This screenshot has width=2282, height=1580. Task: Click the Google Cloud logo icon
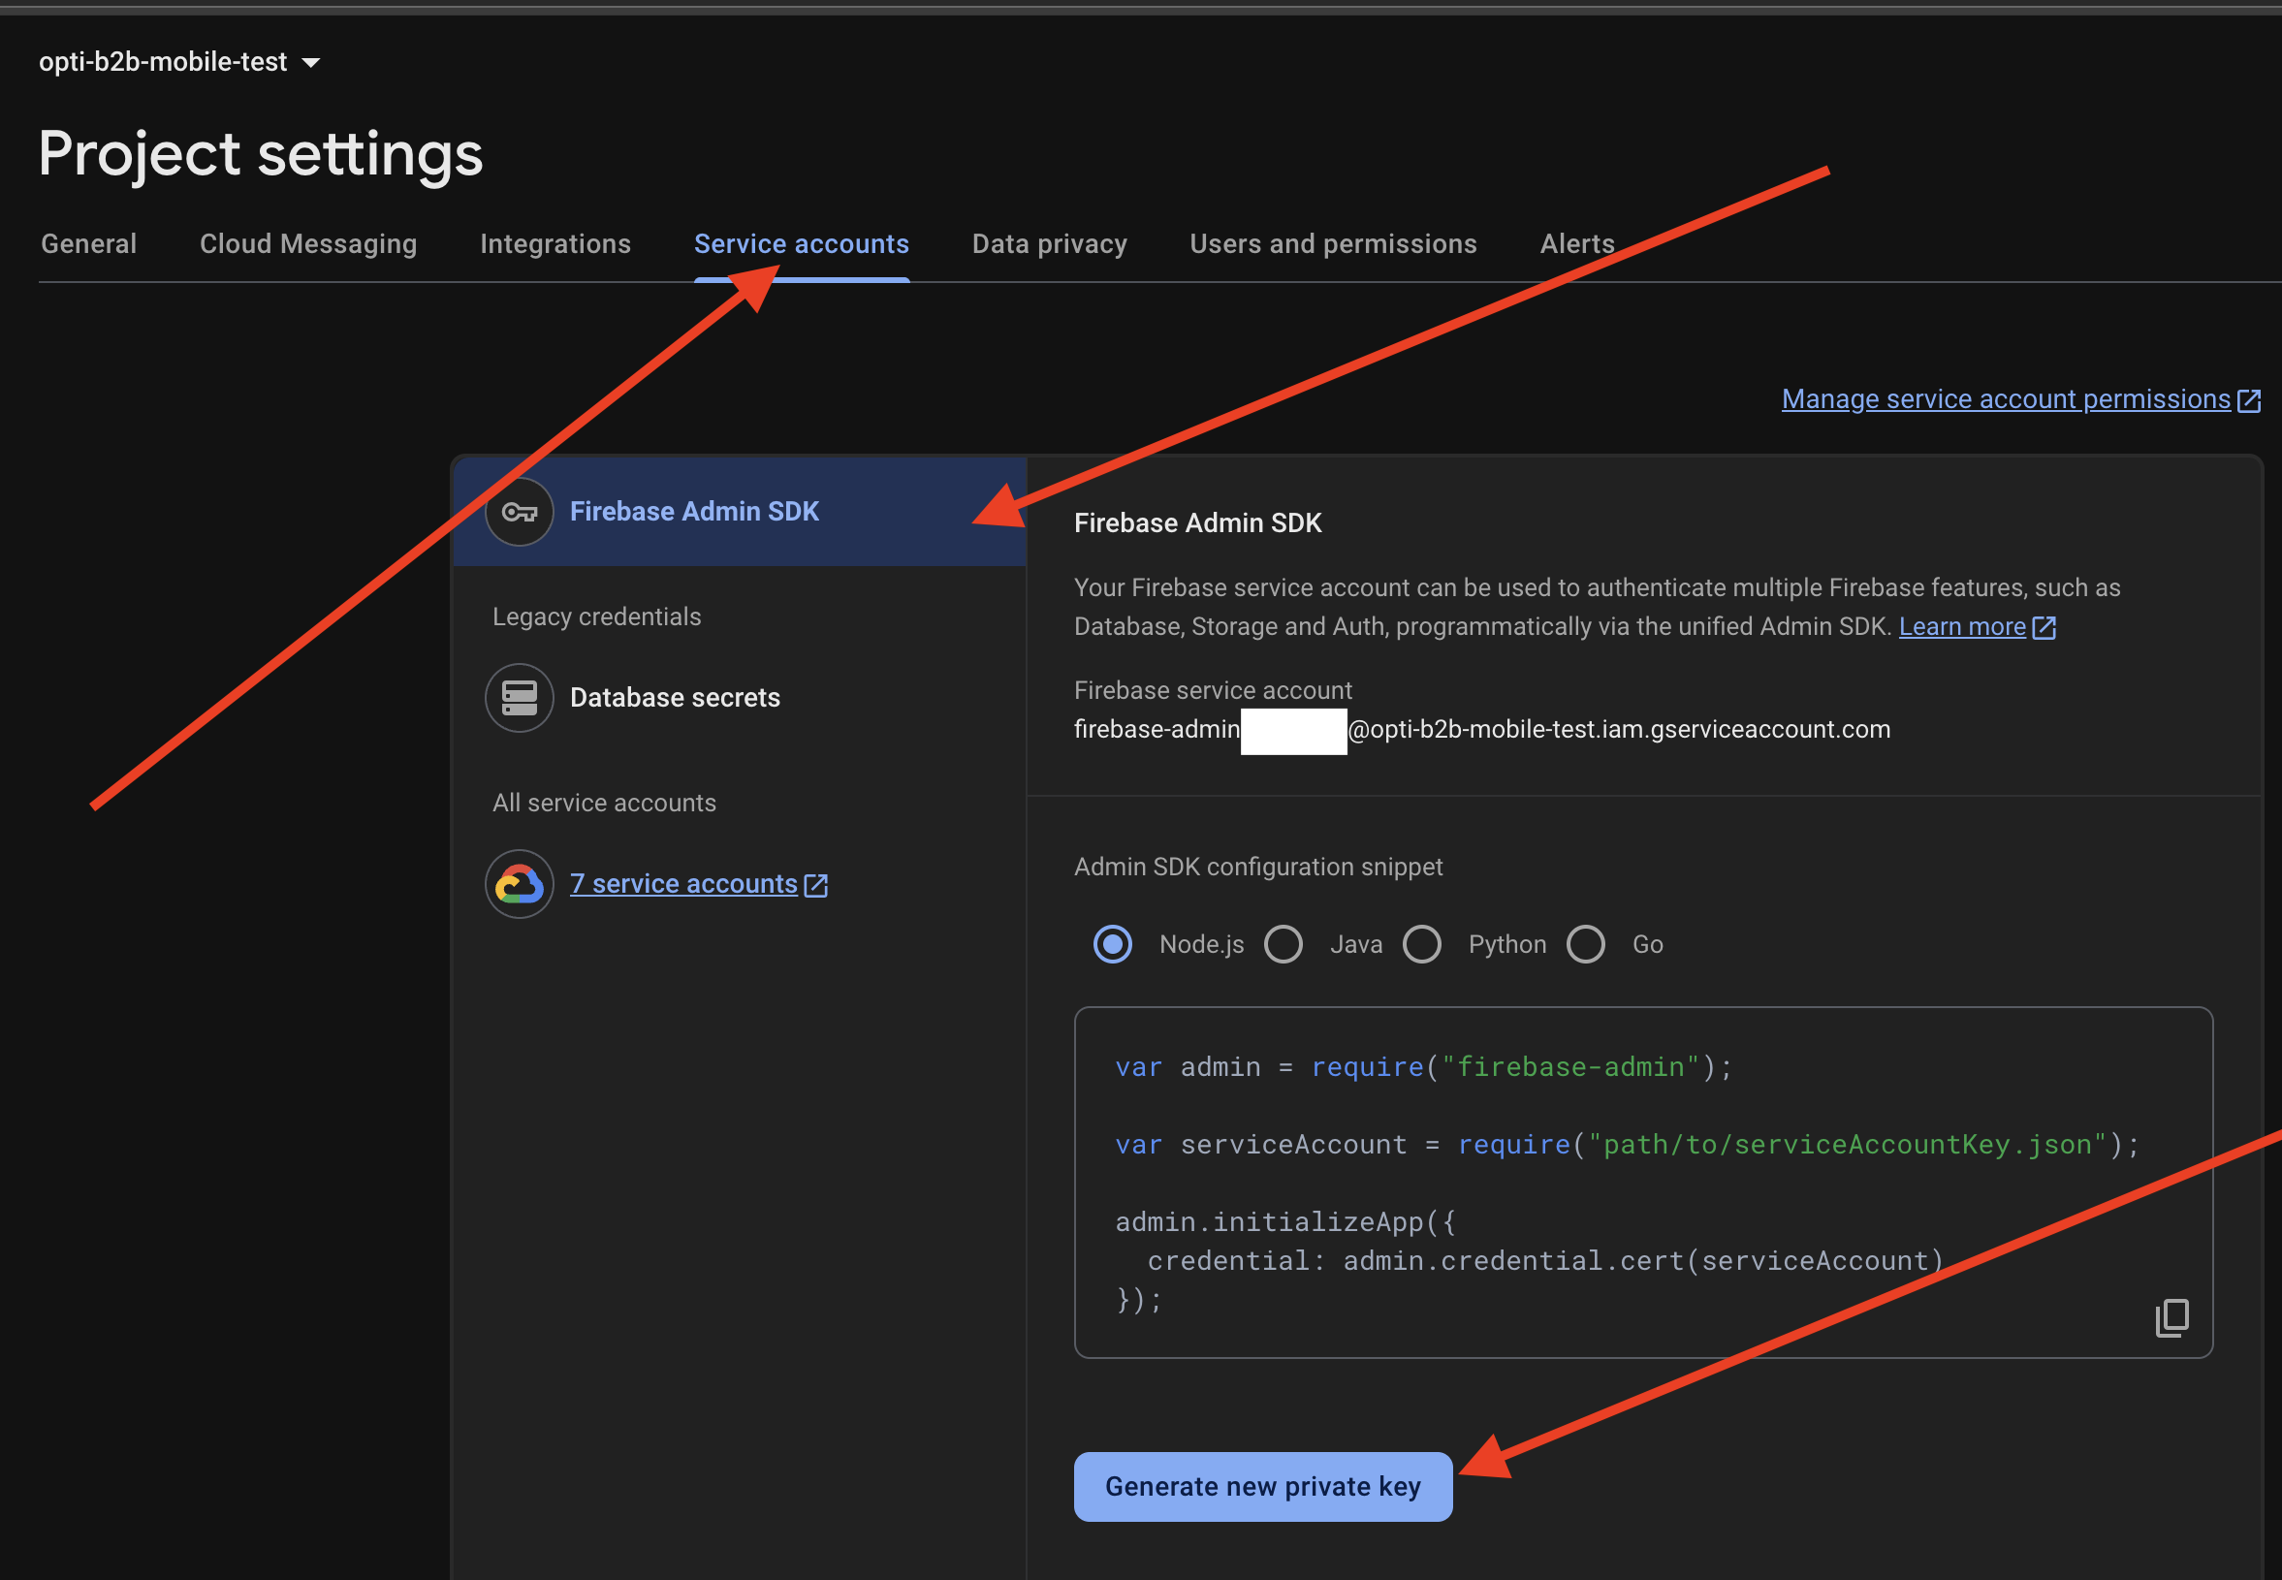[519, 884]
